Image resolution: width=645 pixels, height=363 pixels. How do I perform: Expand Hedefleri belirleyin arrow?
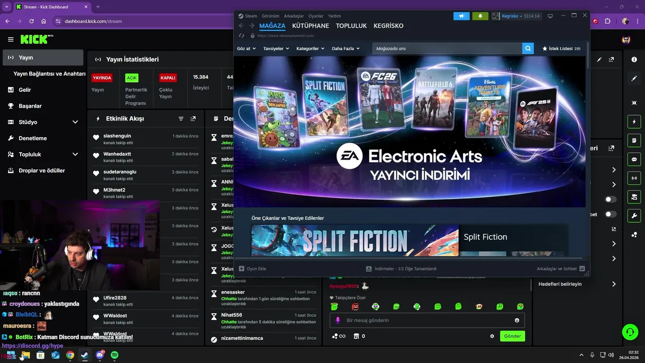(x=614, y=284)
